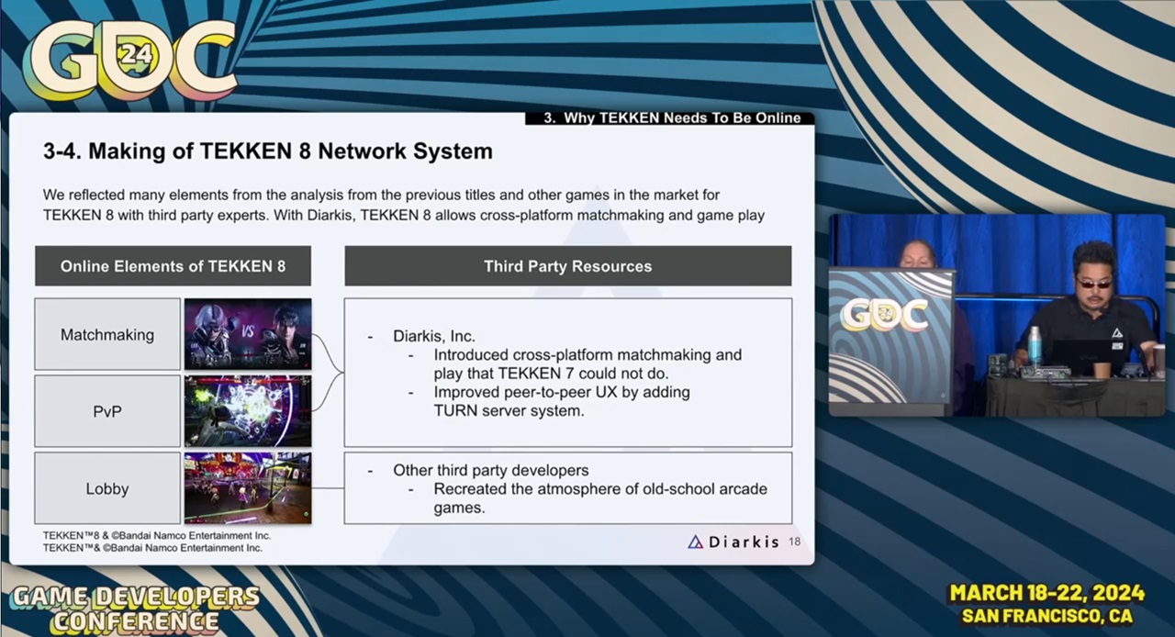
Task: Click the PvP box
Action: click(107, 411)
